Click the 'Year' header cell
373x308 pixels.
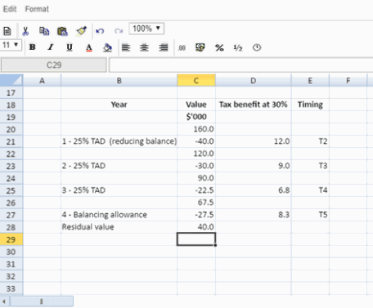click(119, 105)
